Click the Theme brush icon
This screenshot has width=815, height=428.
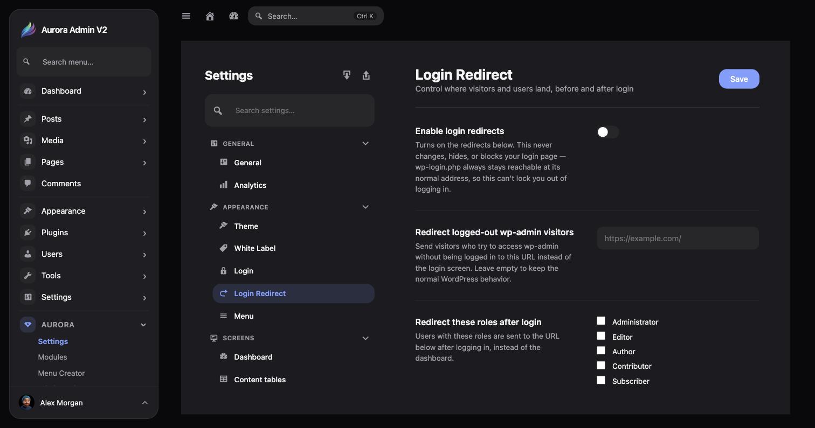224,226
